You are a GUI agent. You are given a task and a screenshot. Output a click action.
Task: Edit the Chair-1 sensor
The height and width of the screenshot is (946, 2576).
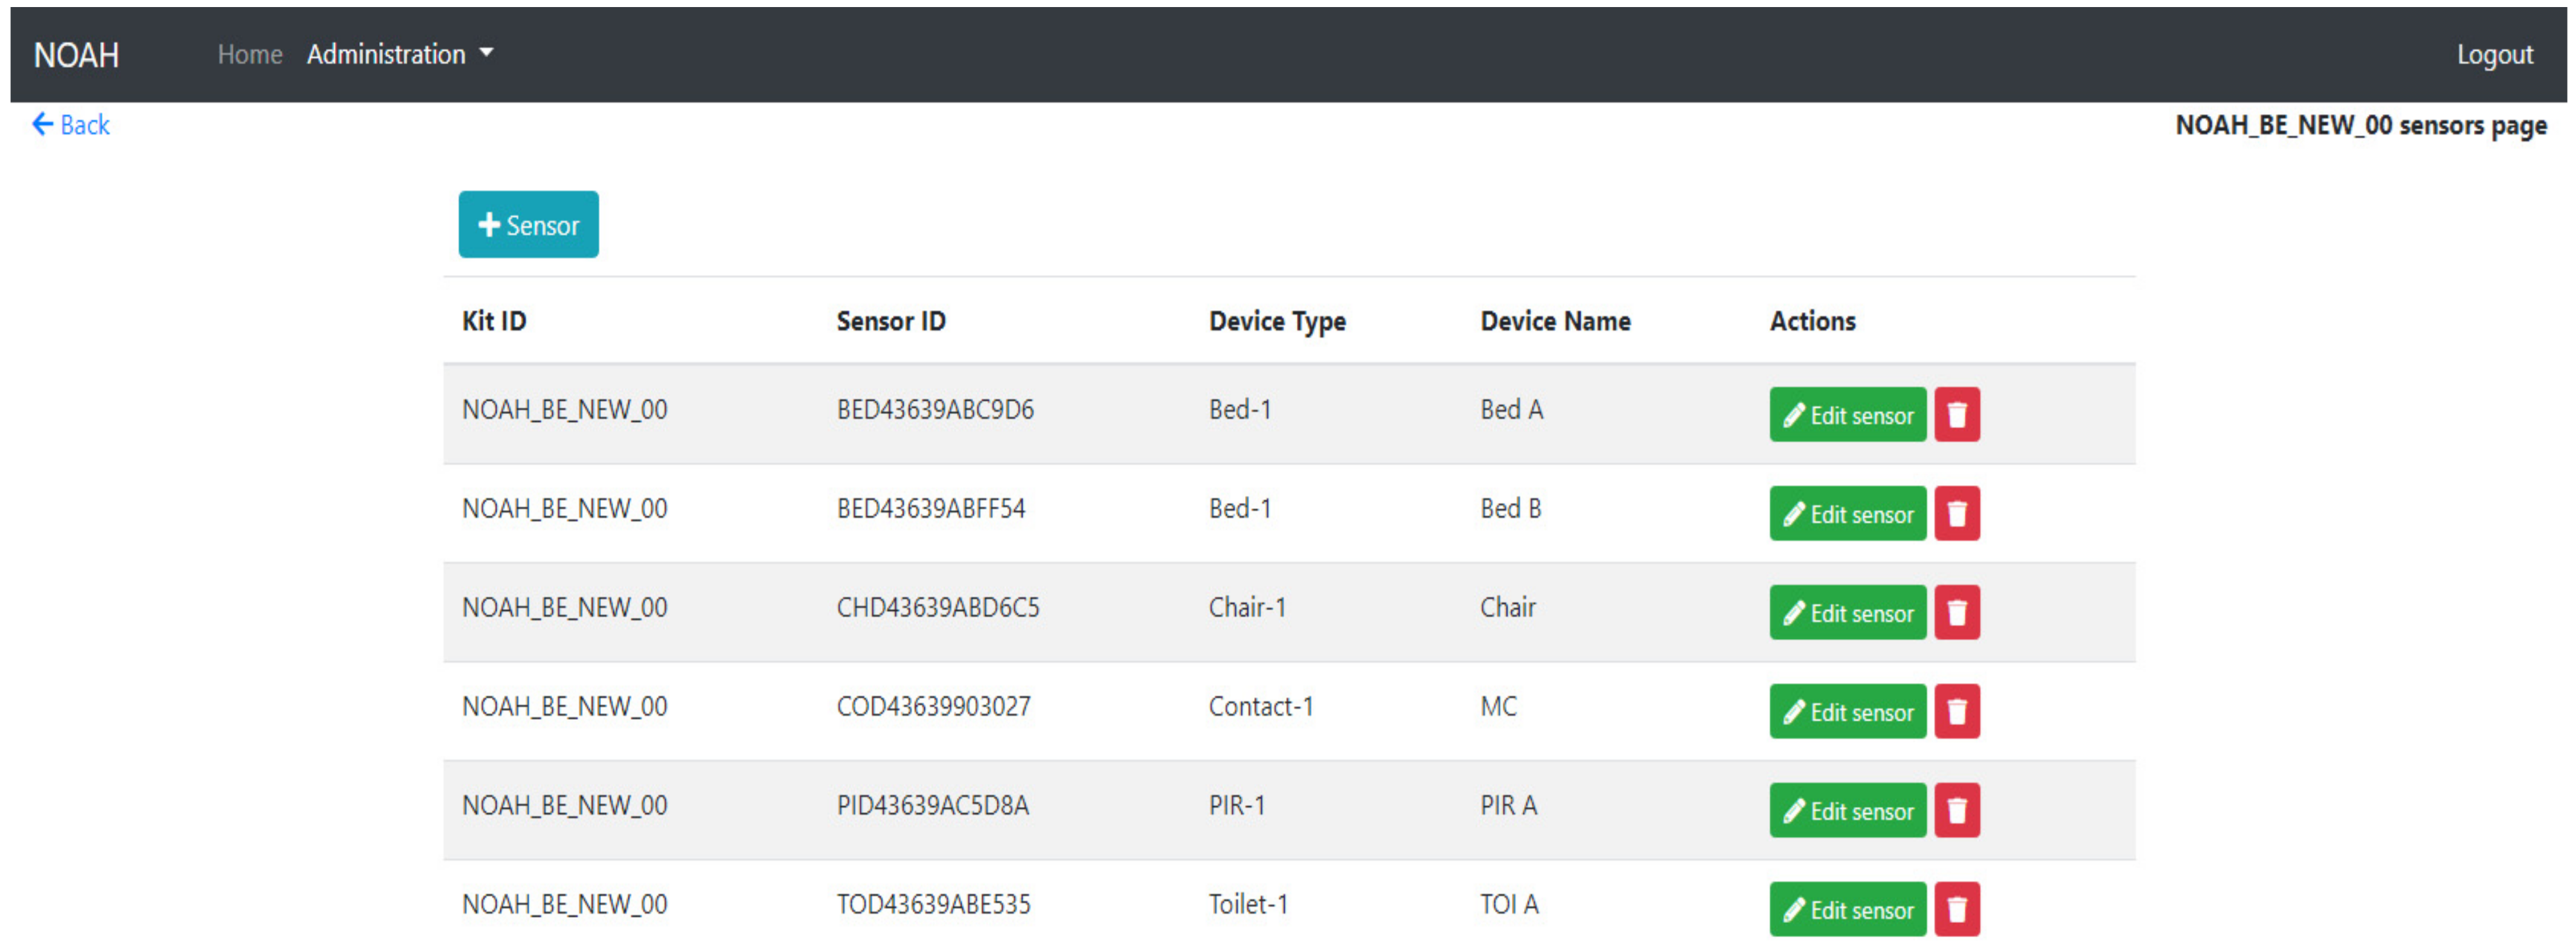click(1847, 612)
